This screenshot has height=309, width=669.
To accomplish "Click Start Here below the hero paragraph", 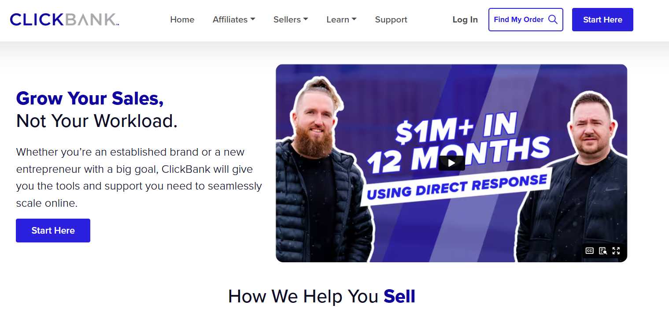I will 53,231.
